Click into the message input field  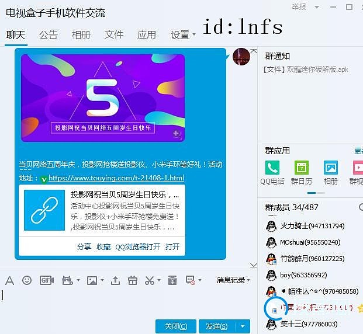click(x=127, y=302)
